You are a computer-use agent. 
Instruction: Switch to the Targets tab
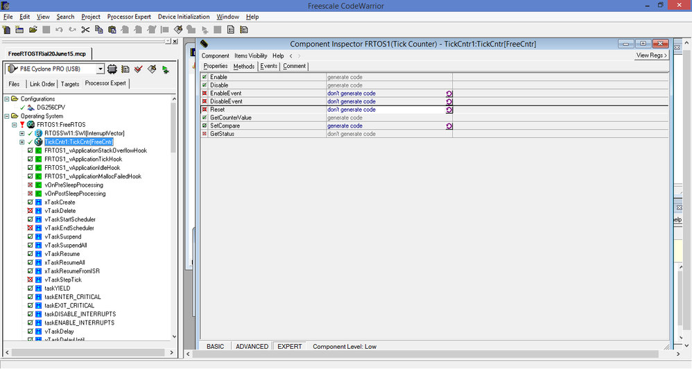pyautogui.click(x=70, y=84)
